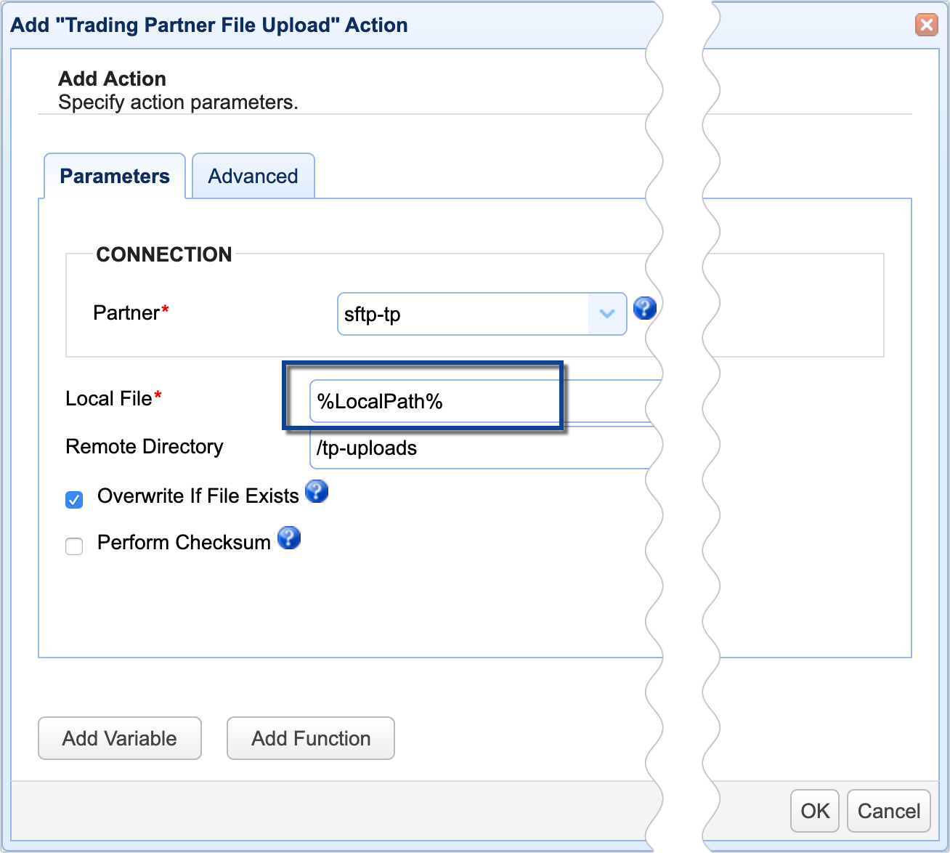Select the Parameters tab
Screen dimensions: 950x853
[x=114, y=175]
